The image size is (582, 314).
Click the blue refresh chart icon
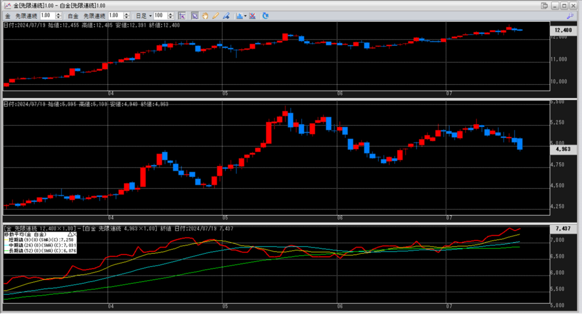click(x=265, y=16)
